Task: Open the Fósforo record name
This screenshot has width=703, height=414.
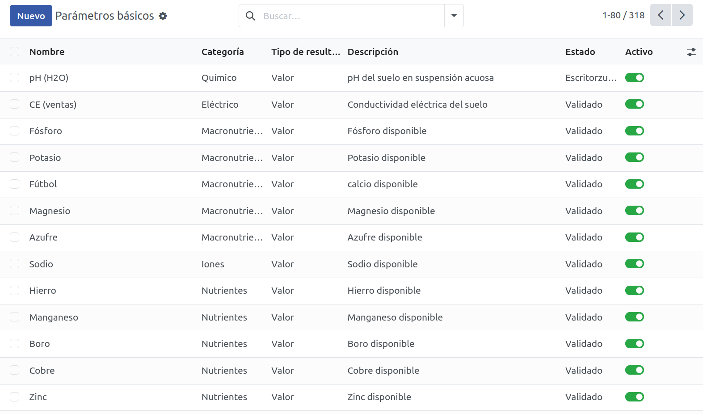Action: click(x=46, y=131)
